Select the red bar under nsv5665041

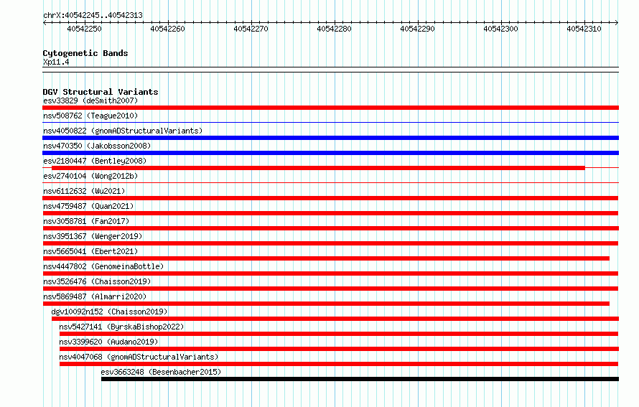click(326, 258)
